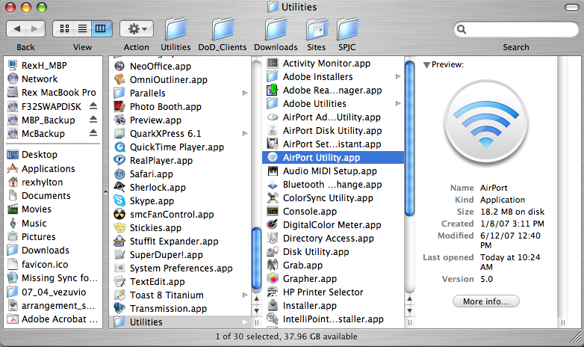Select Bluetooth ...hange.app in the list

pos(333,184)
